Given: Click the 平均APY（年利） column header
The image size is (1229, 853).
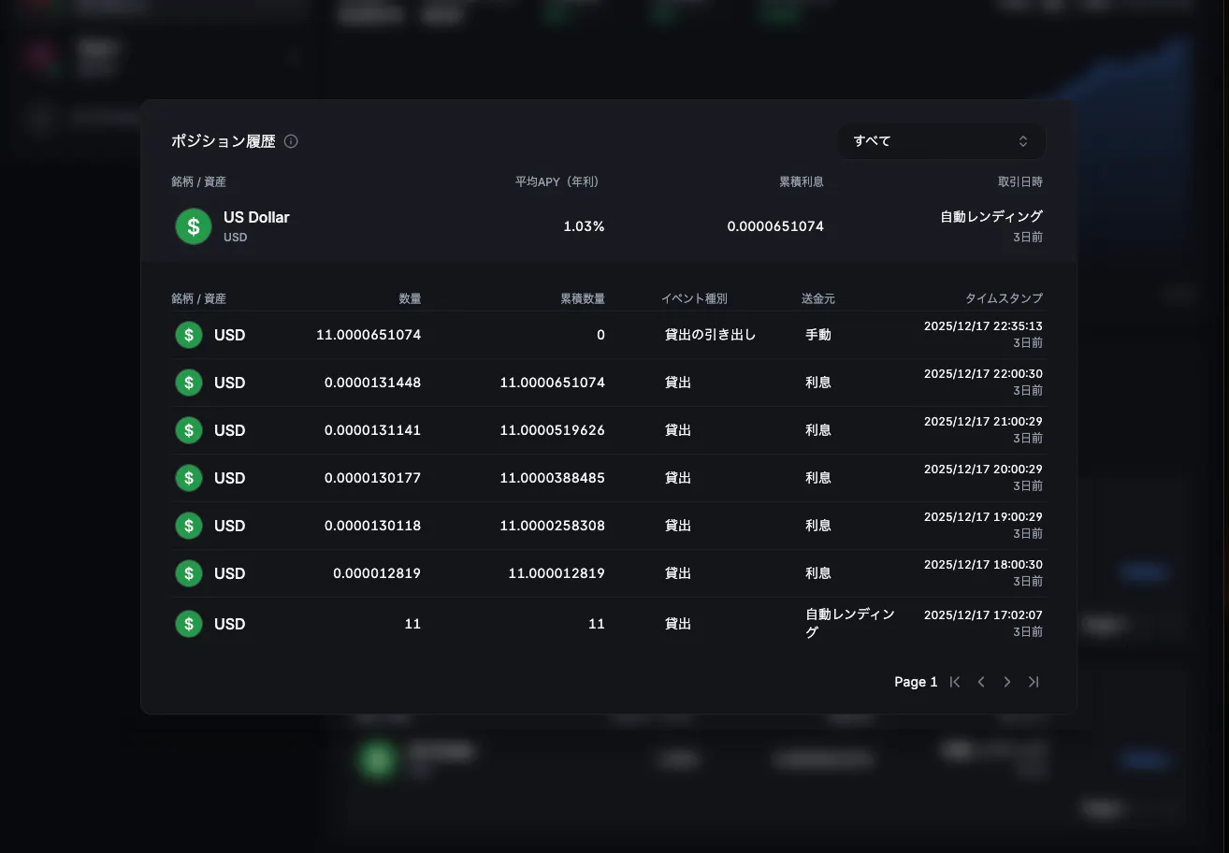Looking at the screenshot, I should click(557, 181).
